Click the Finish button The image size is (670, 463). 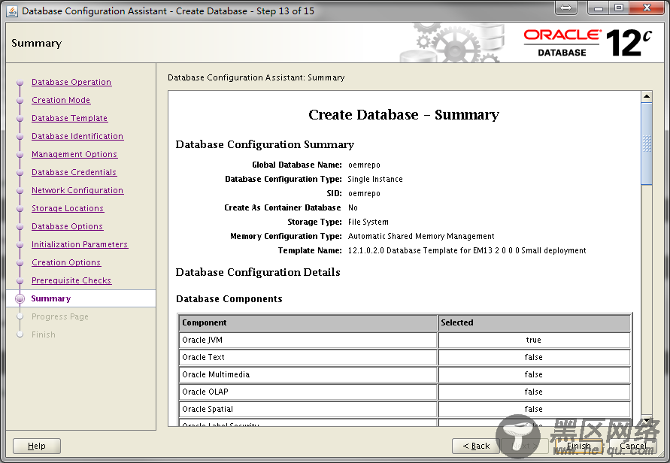pyautogui.click(x=578, y=446)
